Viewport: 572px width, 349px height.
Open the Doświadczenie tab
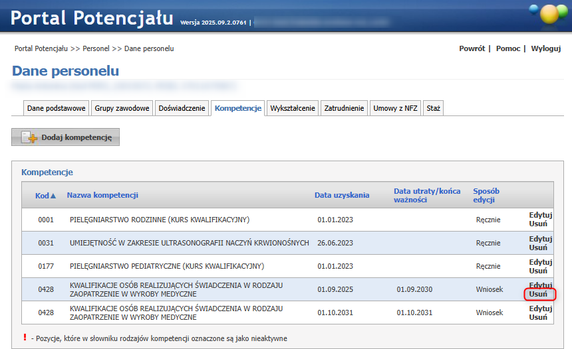click(182, 108)
